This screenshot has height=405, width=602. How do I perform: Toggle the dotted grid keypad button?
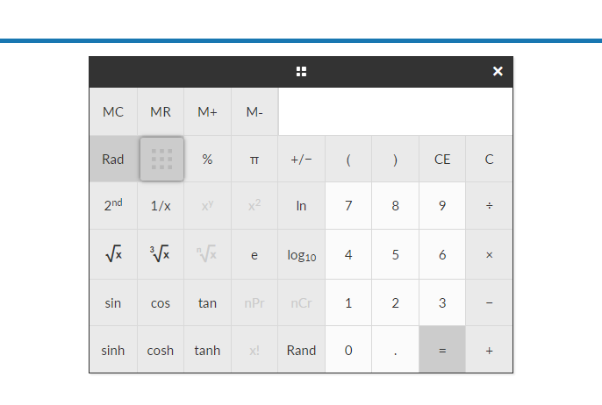point(161,160)
